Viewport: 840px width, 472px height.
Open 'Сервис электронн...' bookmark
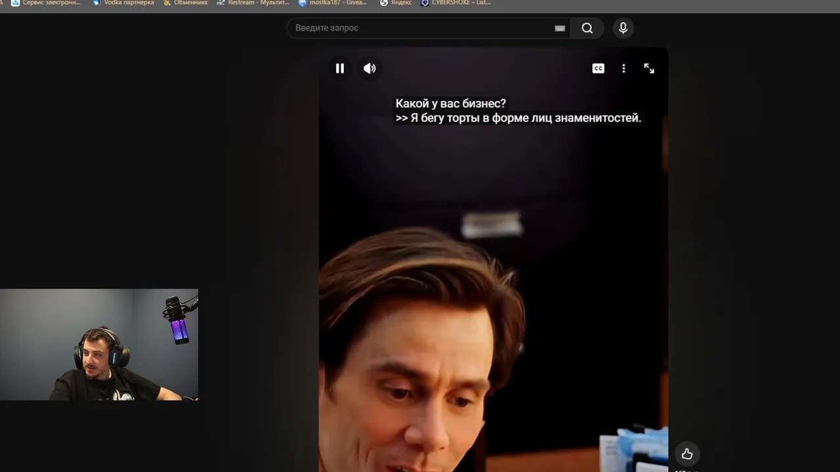tap(45, 3)
